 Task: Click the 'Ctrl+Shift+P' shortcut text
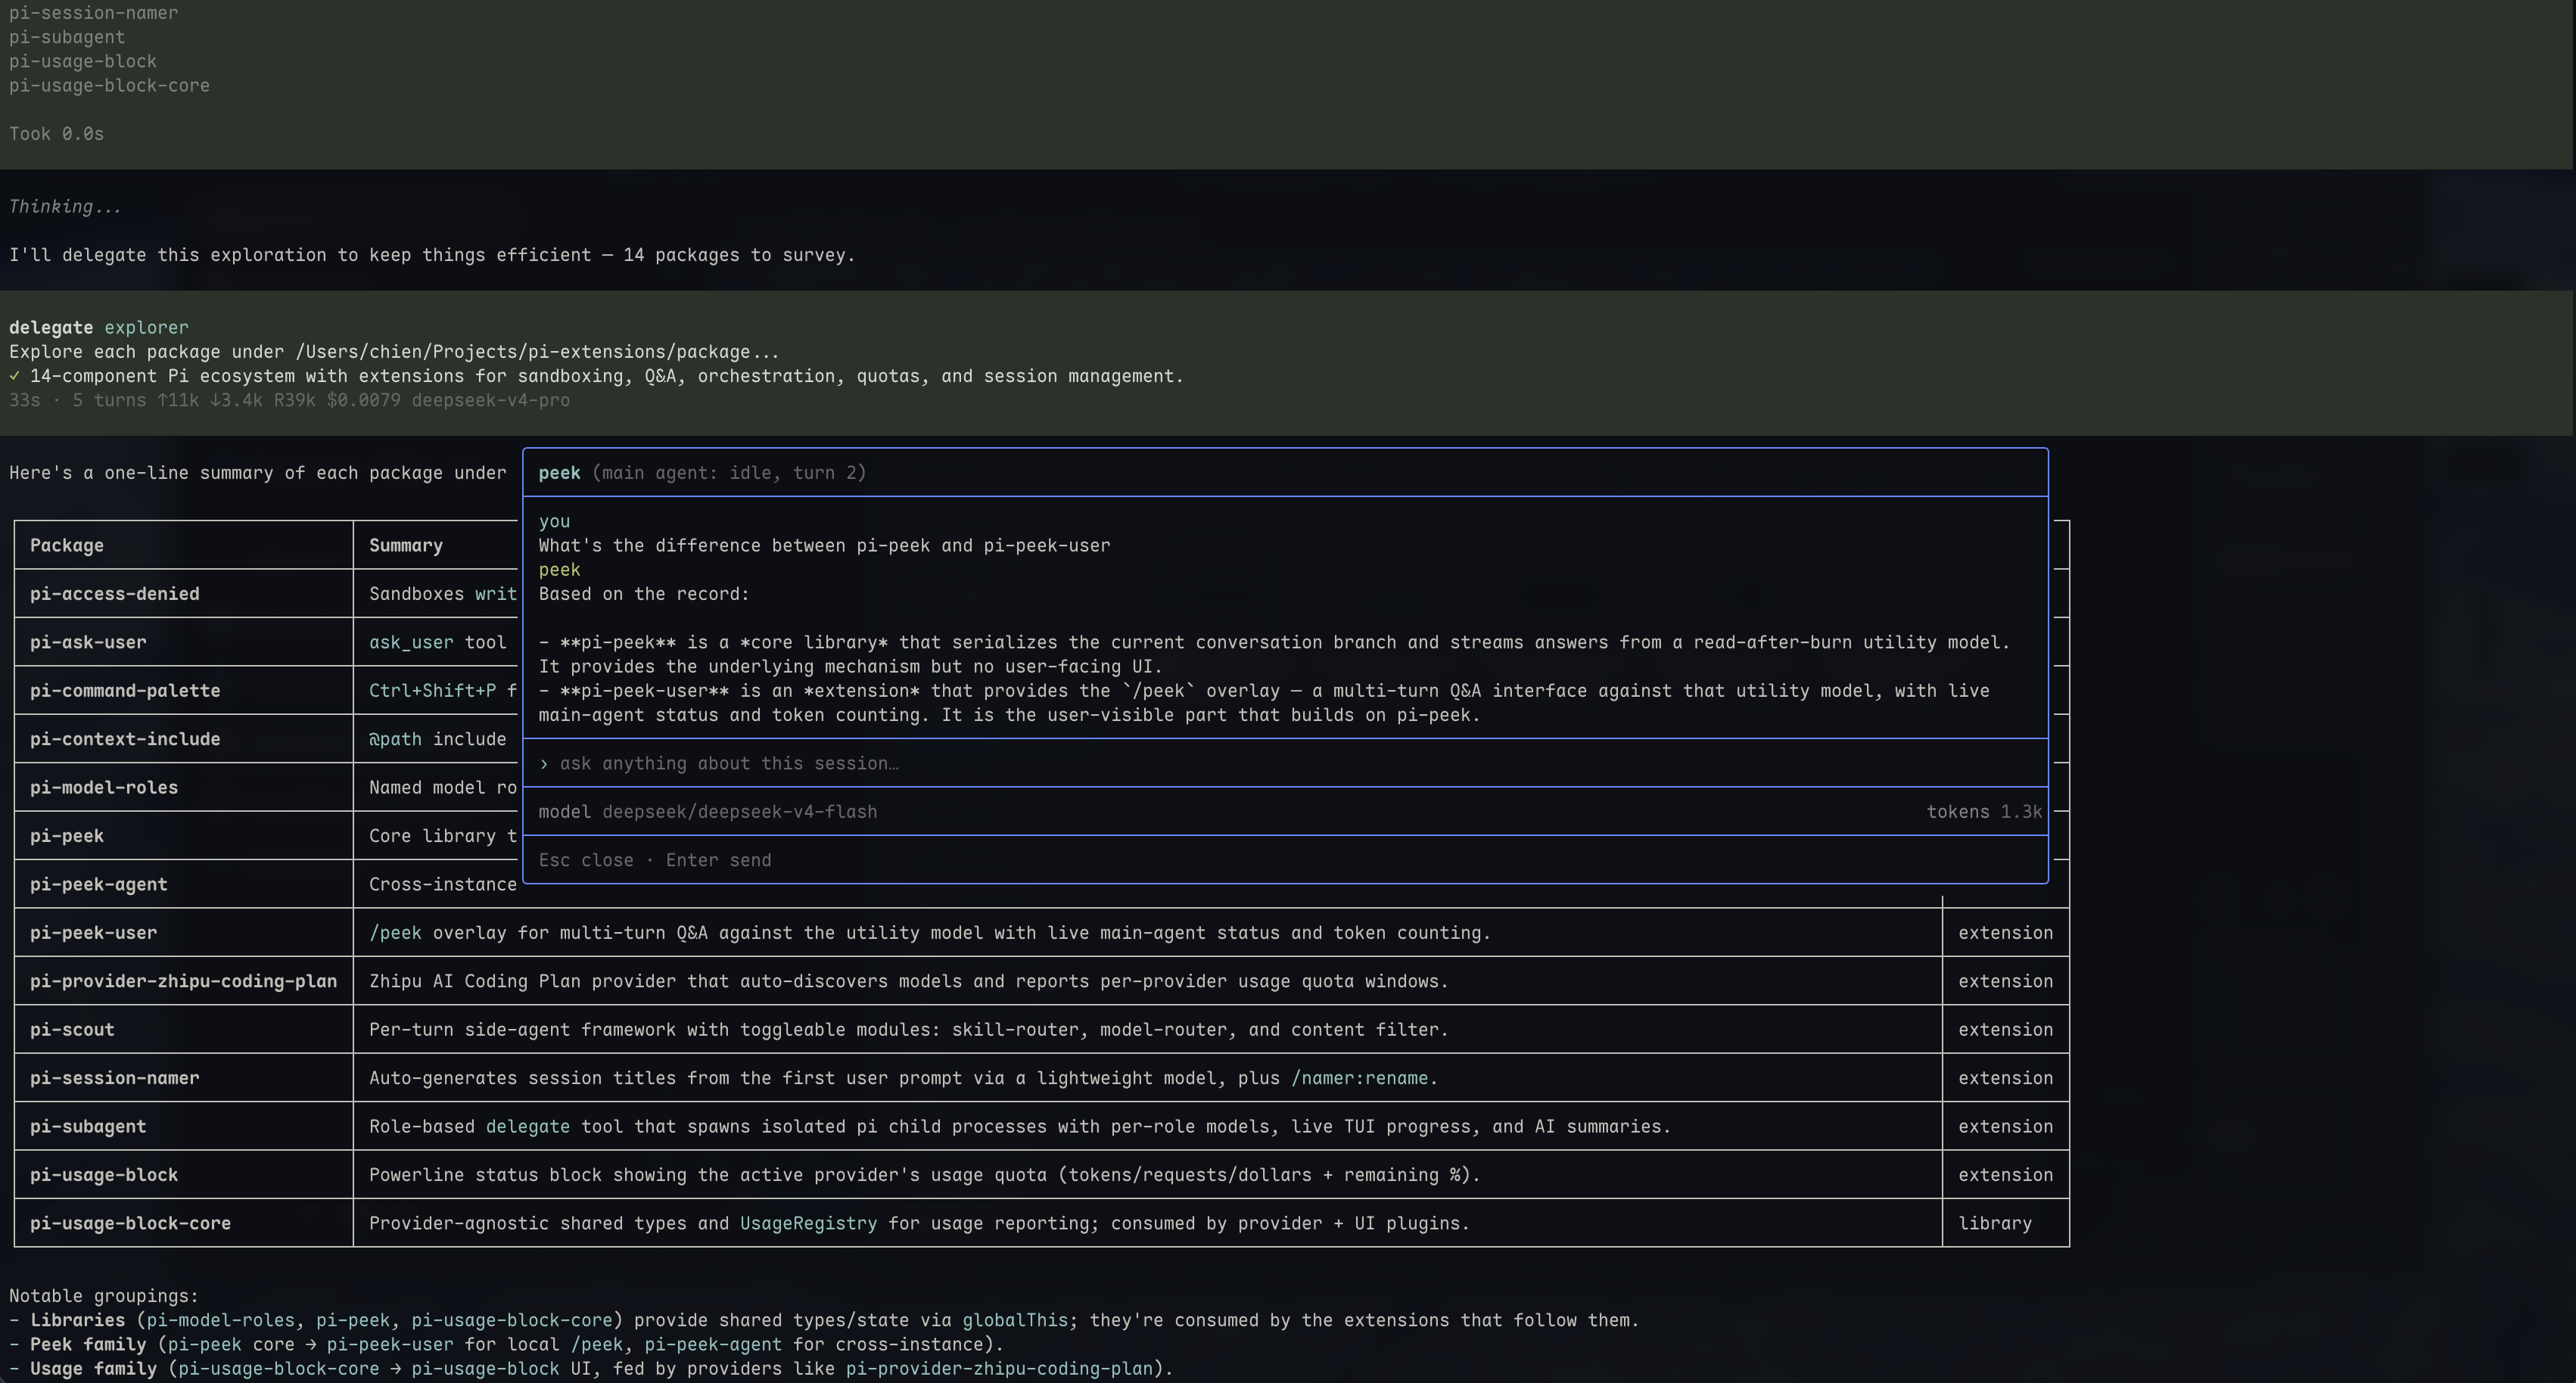[x=432, y=691]
